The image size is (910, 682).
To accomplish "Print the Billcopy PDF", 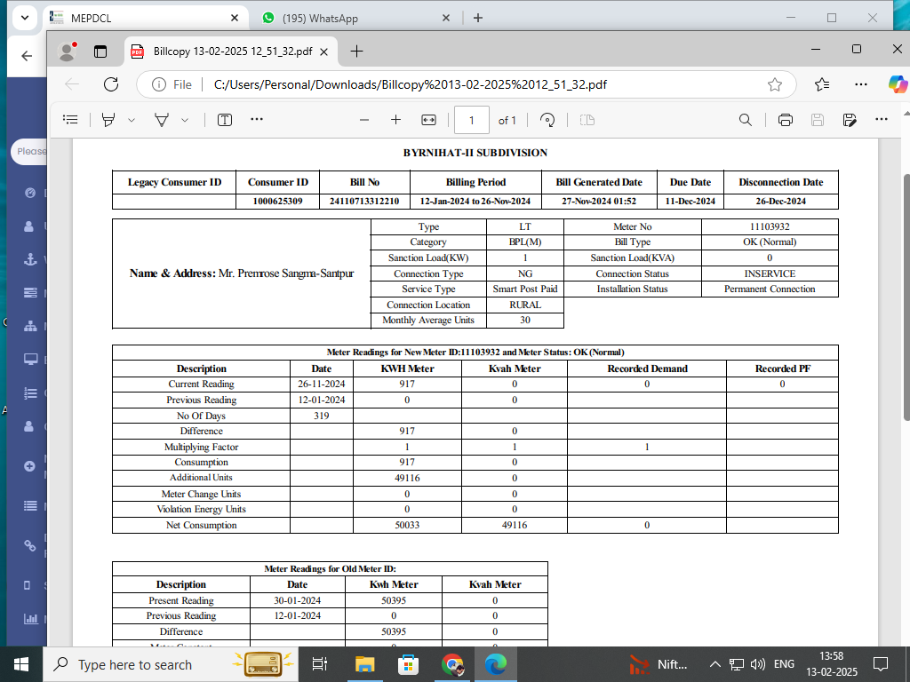I will pyautogui.click(x=786, y=120).
